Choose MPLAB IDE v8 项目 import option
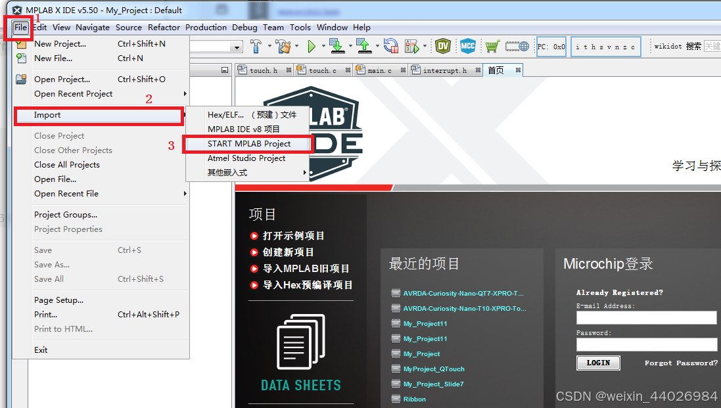 coord(247,129)
